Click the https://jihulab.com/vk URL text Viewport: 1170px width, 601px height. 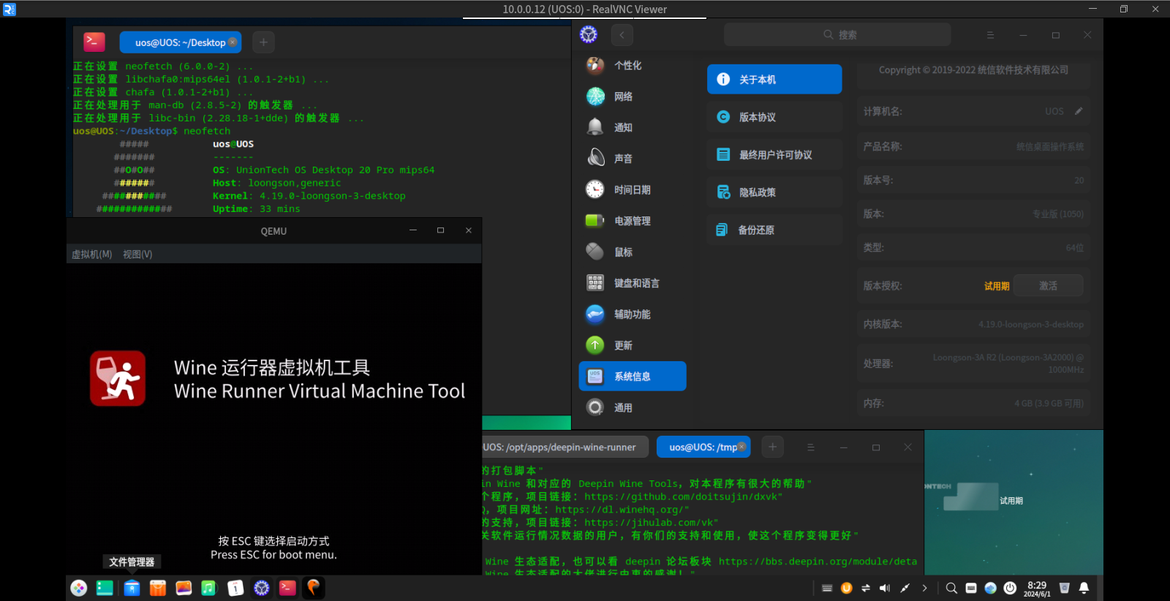[x=648, y=523]
